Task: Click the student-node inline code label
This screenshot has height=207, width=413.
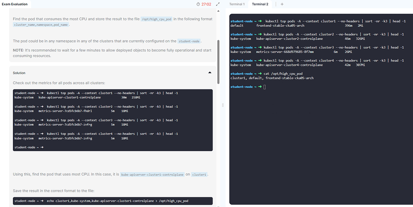Action: pos(189,41)
